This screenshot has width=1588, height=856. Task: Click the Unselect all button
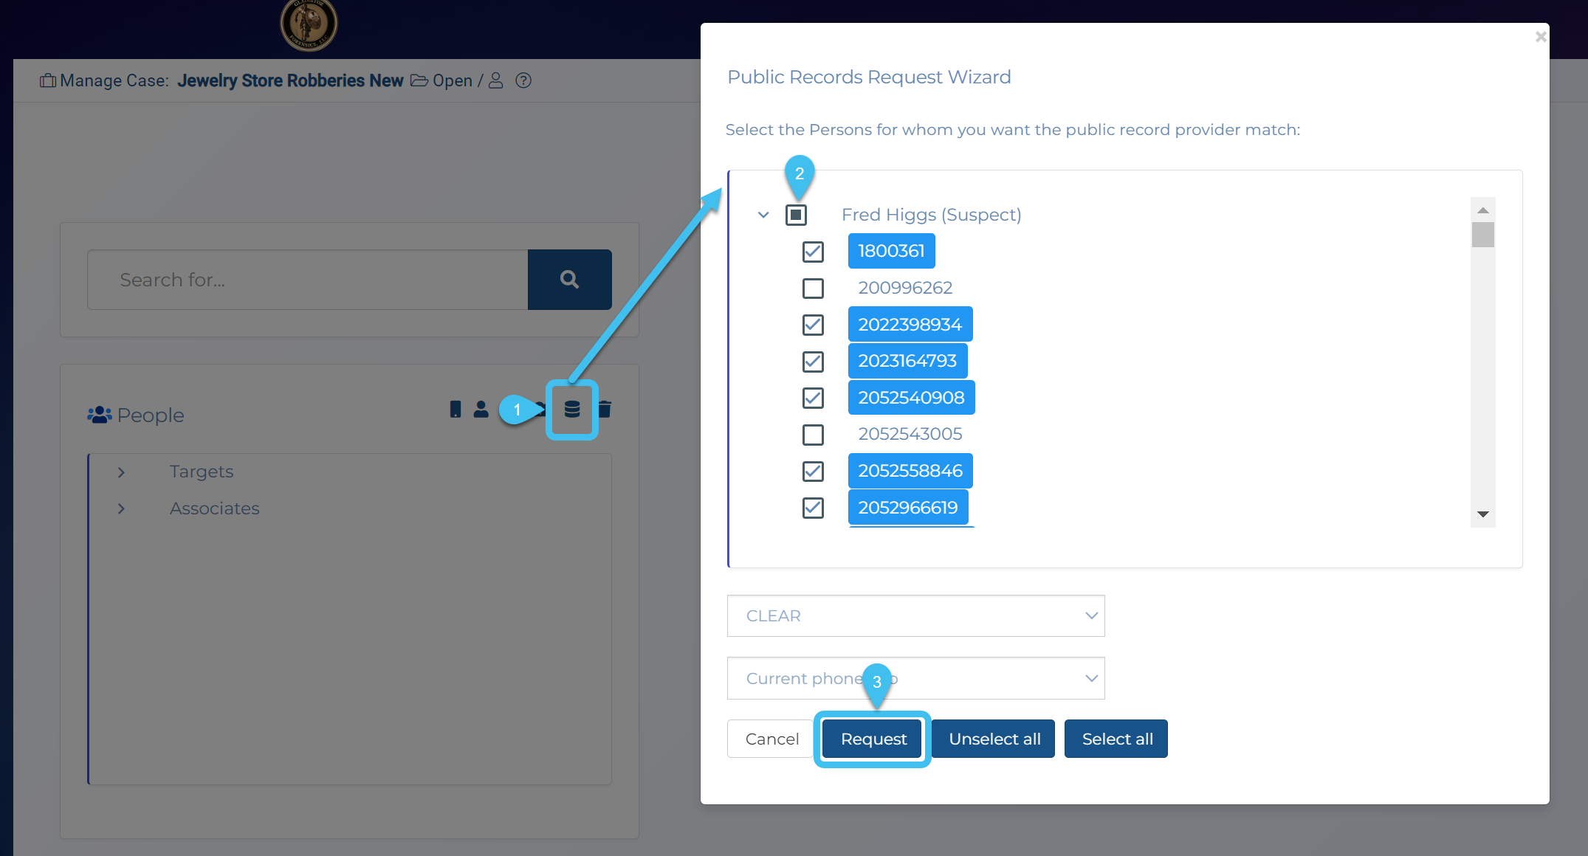[994, 739]
